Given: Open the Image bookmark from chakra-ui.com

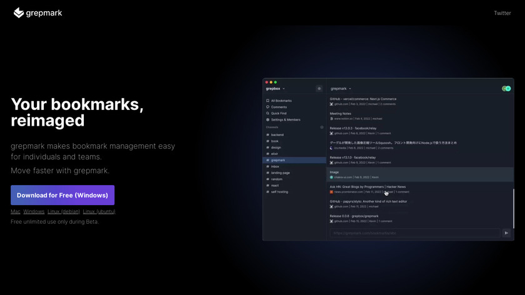Looking at the screenshot, I should click(419, 175).
